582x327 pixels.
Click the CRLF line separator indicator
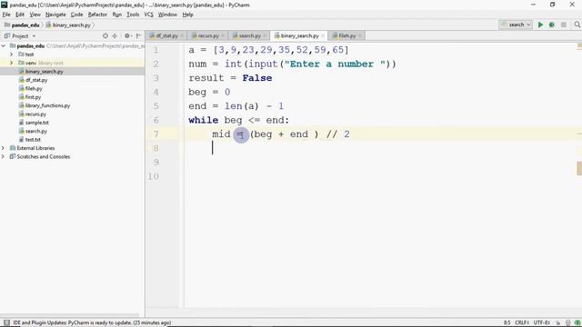[x=521, y=322]
